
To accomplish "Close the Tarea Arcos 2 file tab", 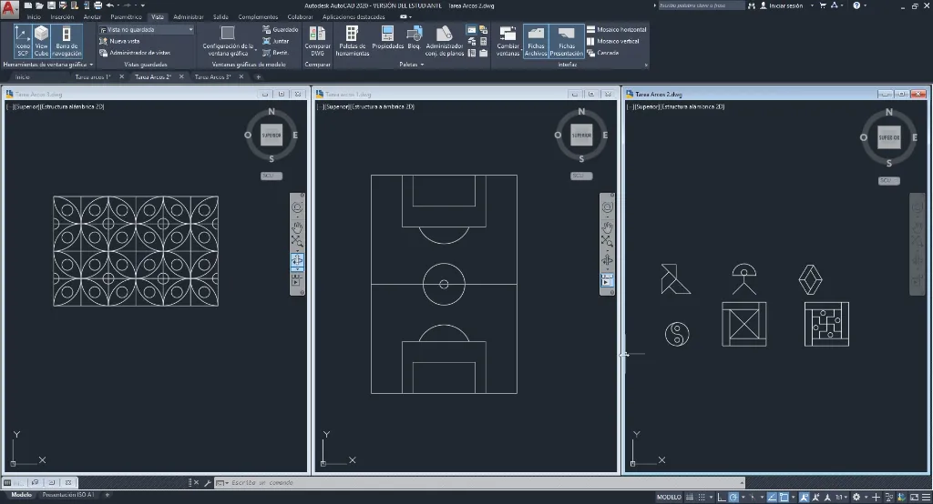I will pyautogui.click(x=181, y=76).
